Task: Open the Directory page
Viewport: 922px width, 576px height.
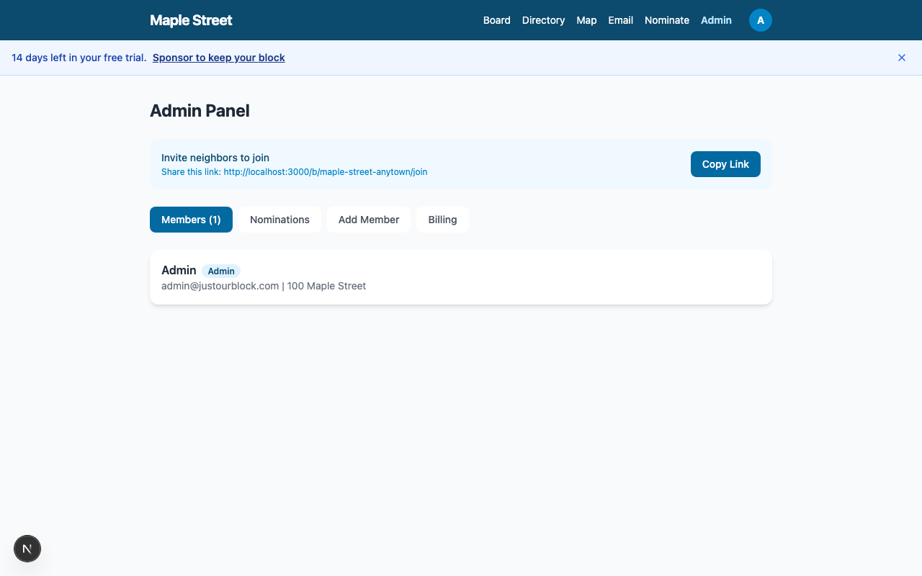Action: [x=543, y=20]
